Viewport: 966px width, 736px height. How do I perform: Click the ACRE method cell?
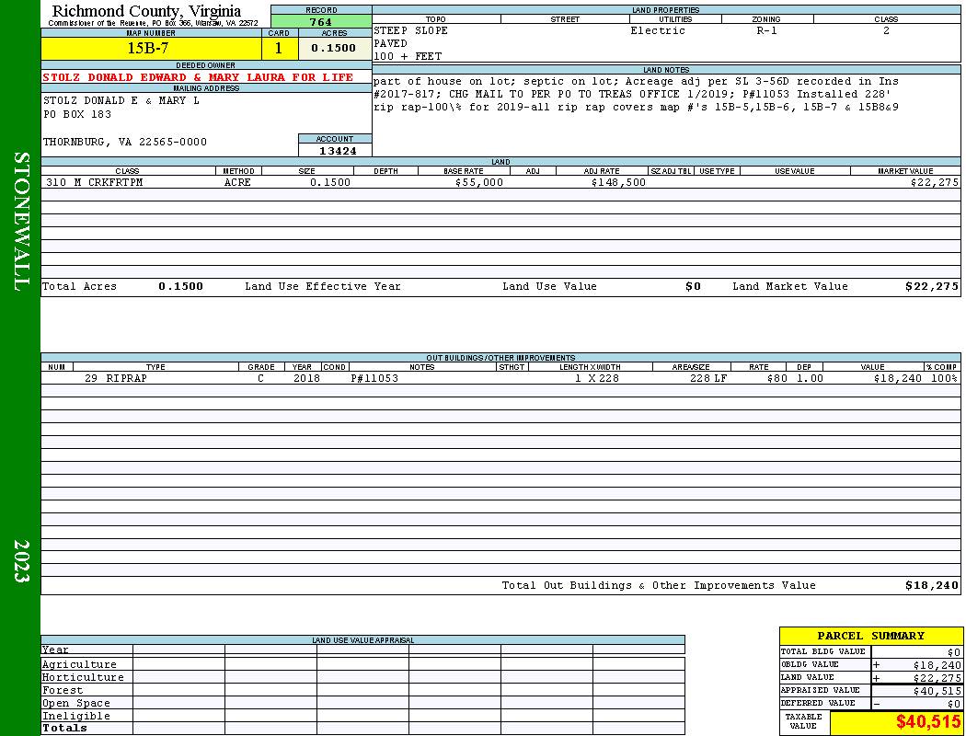click(x=237, y=182)
